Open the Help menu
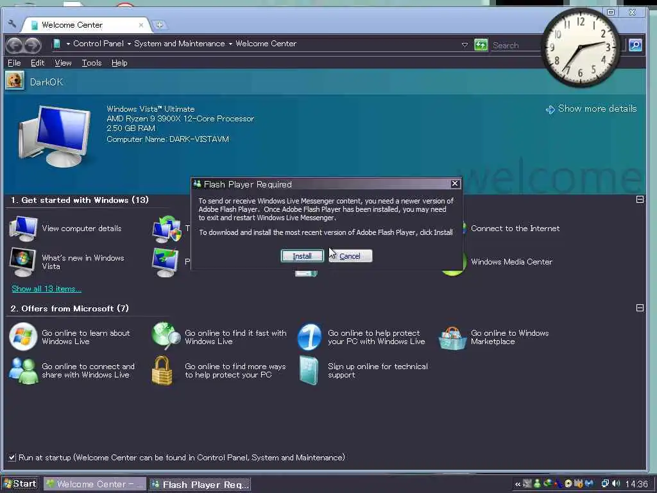The height and width of the screenshot is (493, 657). pos(119,63)
